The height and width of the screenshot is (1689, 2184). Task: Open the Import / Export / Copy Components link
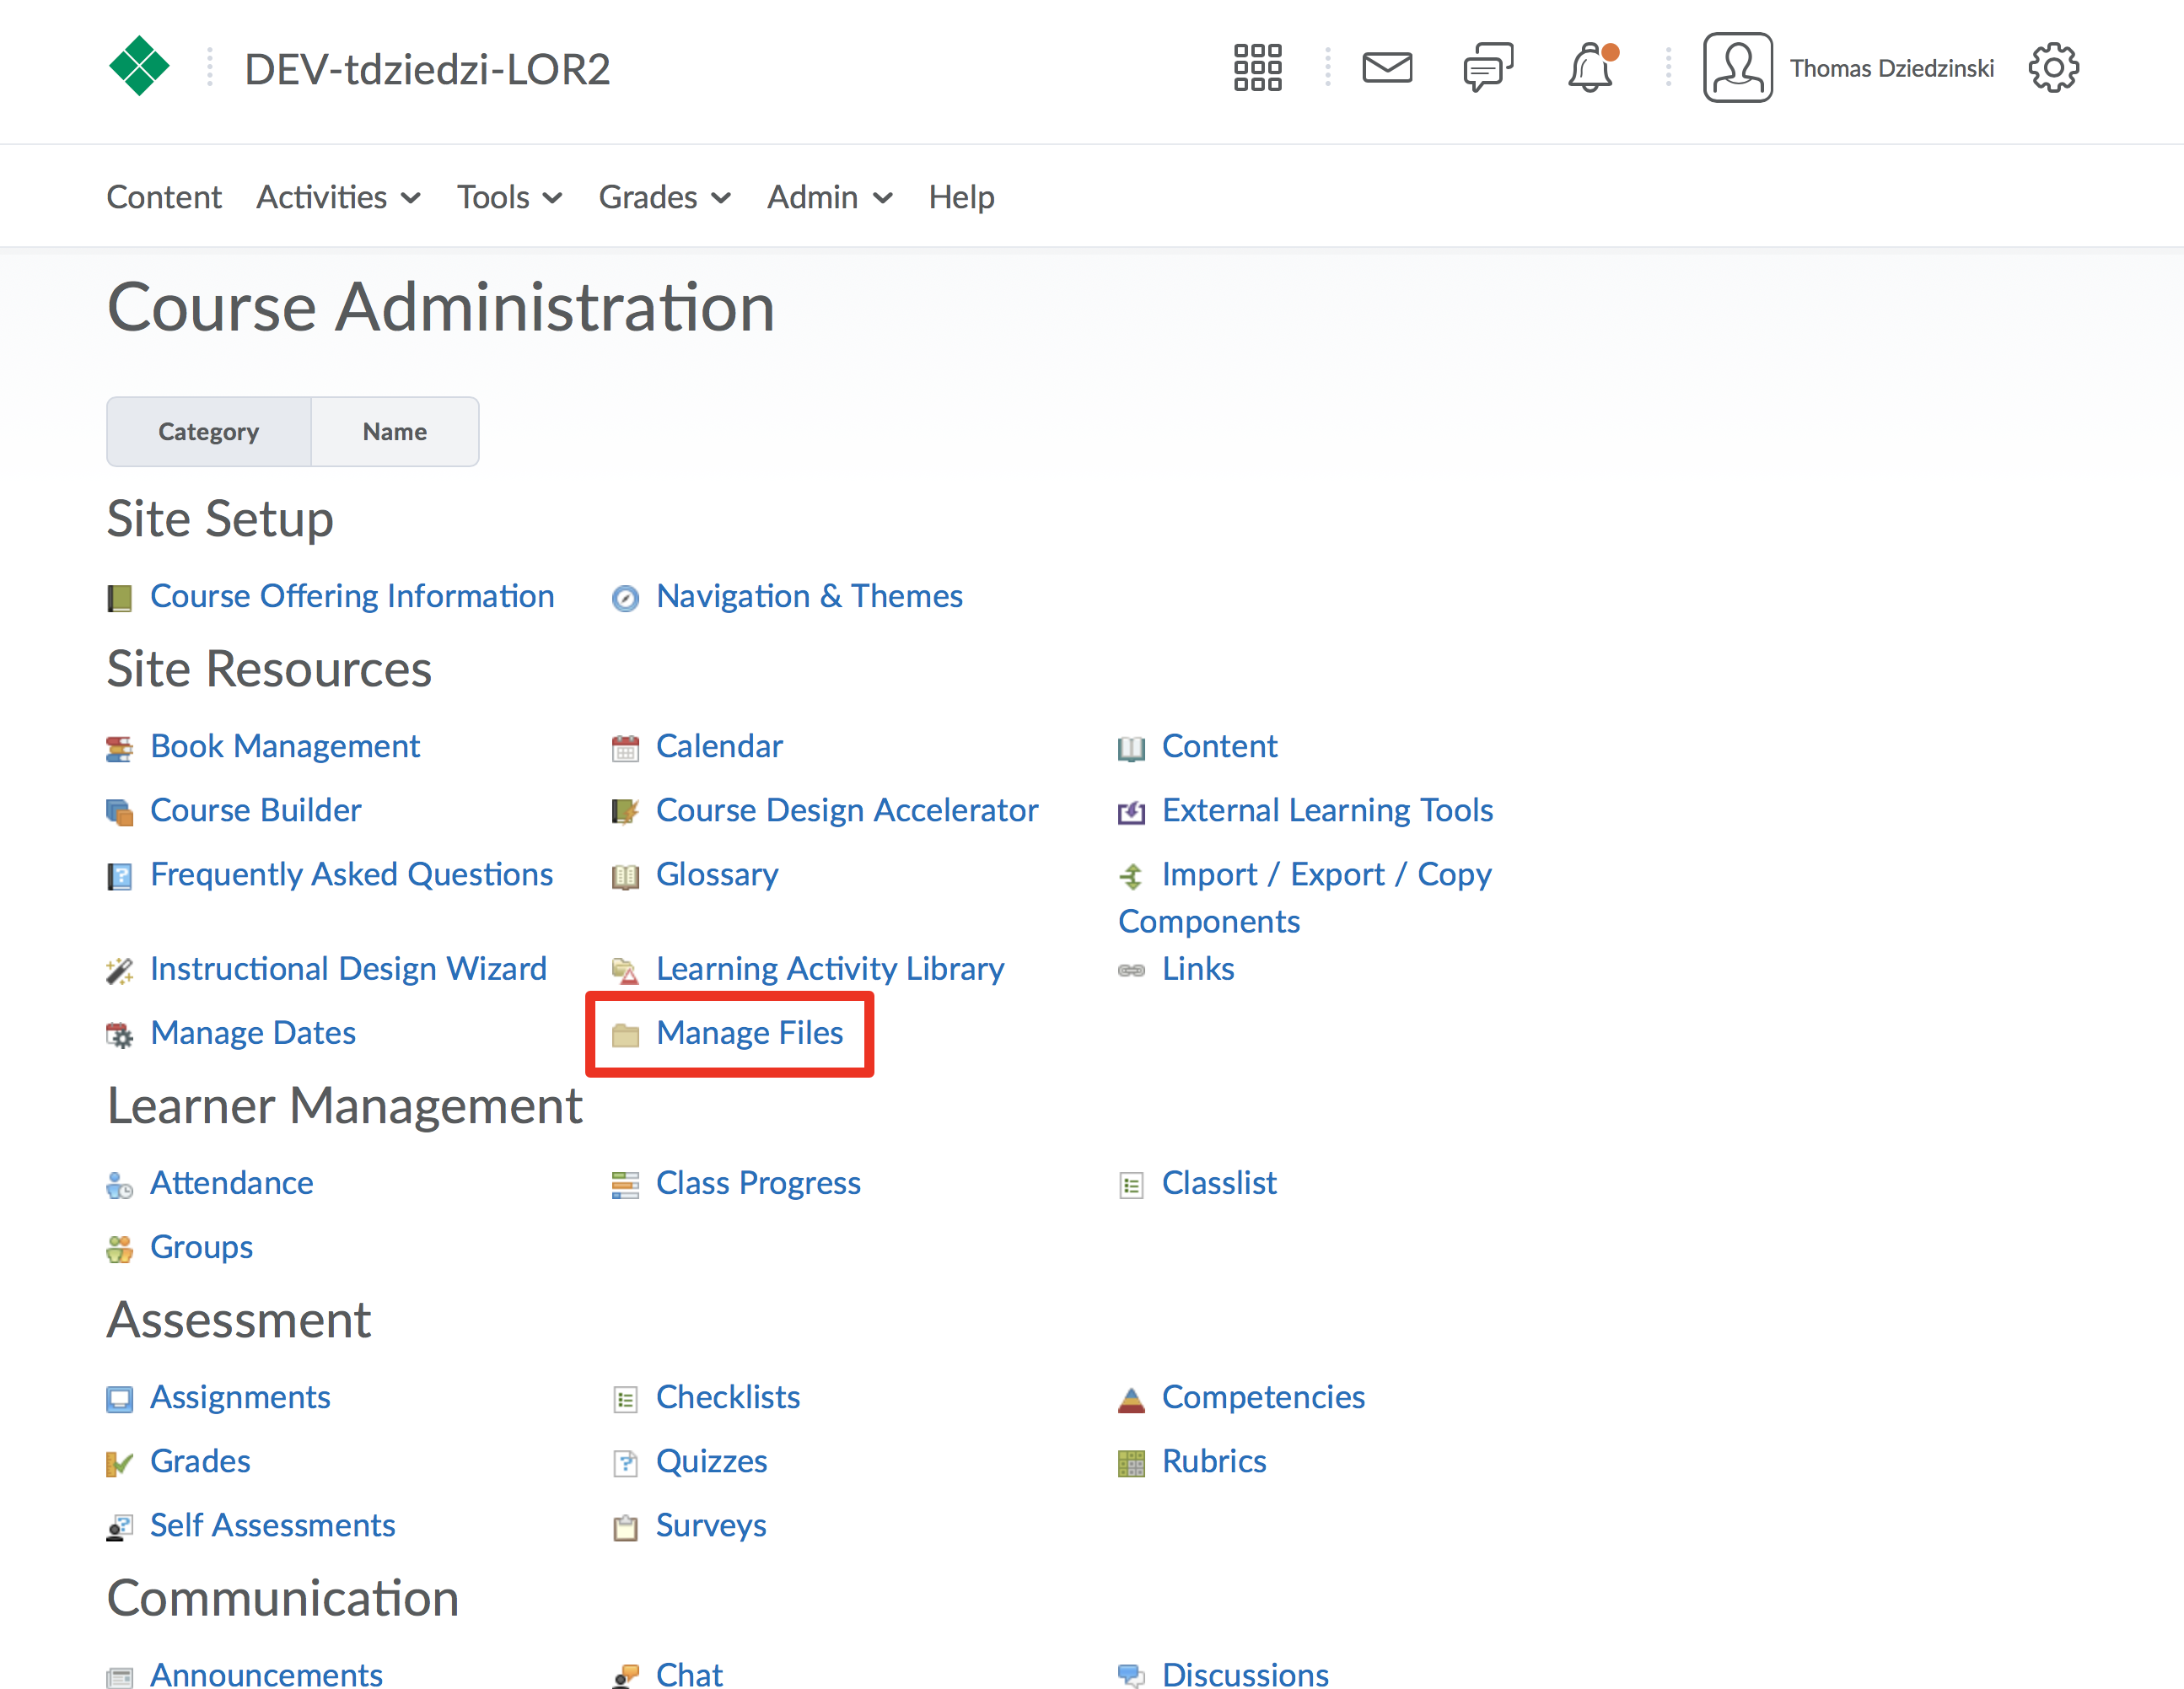click(x=1304, y=897)
